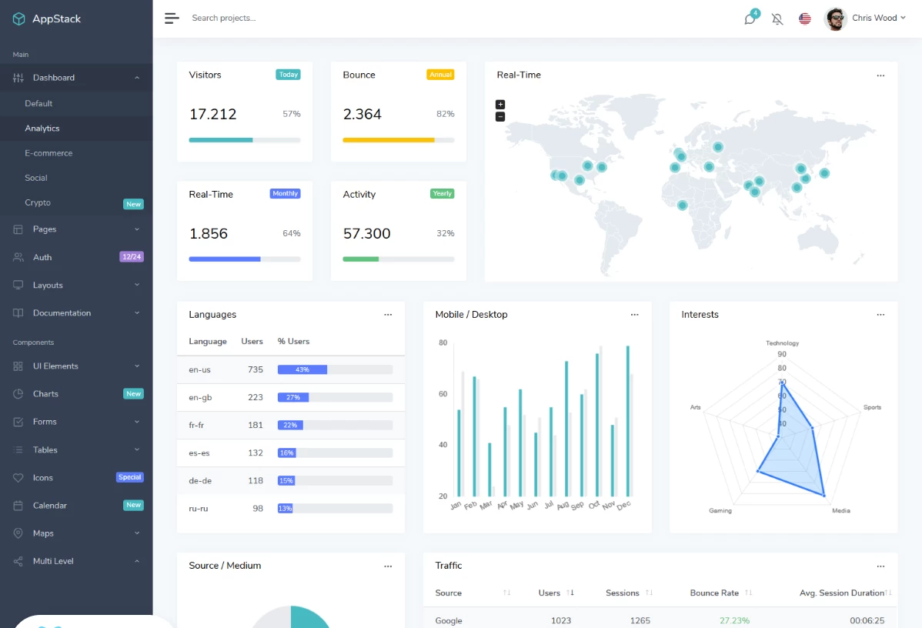Click the Forms check-square icon
The image size is (922, 628).
pos(18,422)
